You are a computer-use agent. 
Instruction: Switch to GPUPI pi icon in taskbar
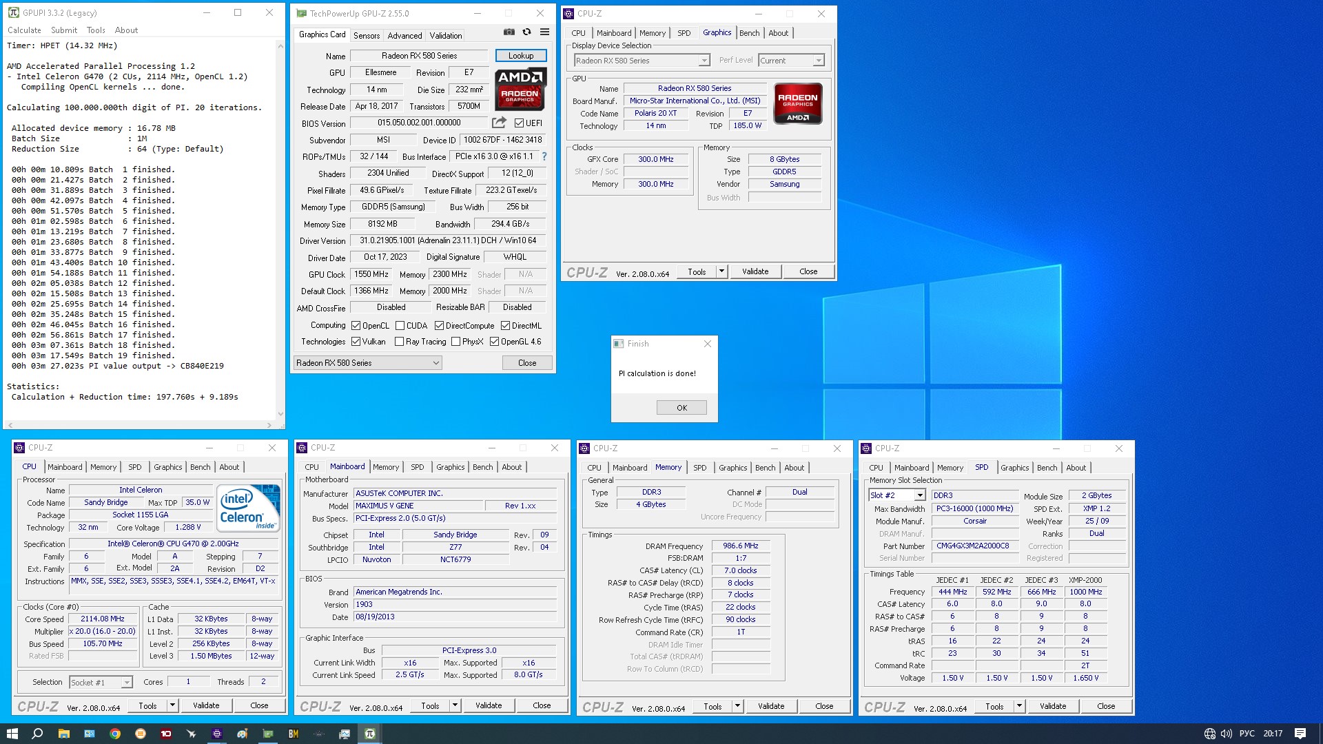[369, 734]
